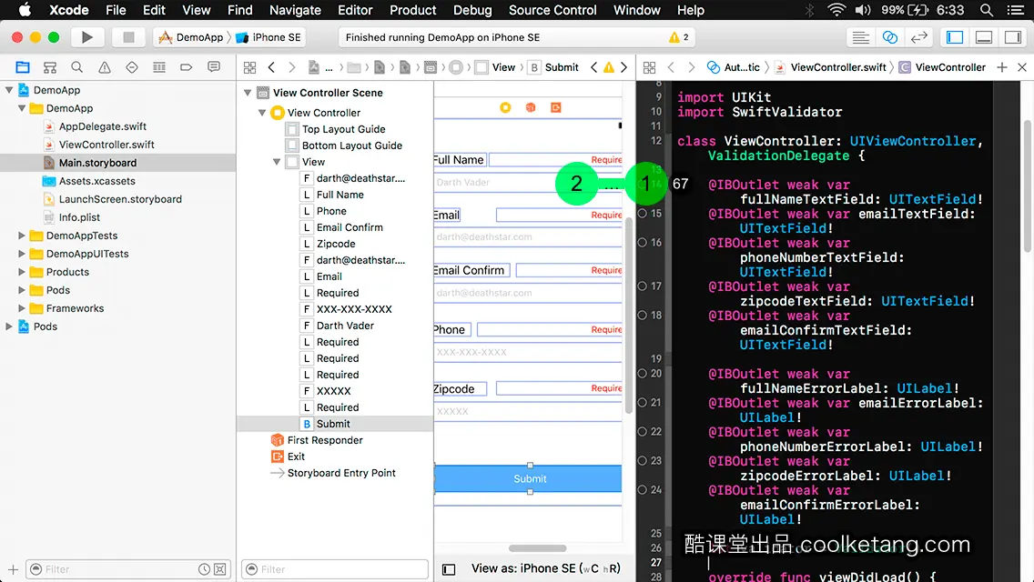The width and height of the screenshot is (1034, 582).
Task: Expand the Products folder
Action: click(x=22, y=272)
